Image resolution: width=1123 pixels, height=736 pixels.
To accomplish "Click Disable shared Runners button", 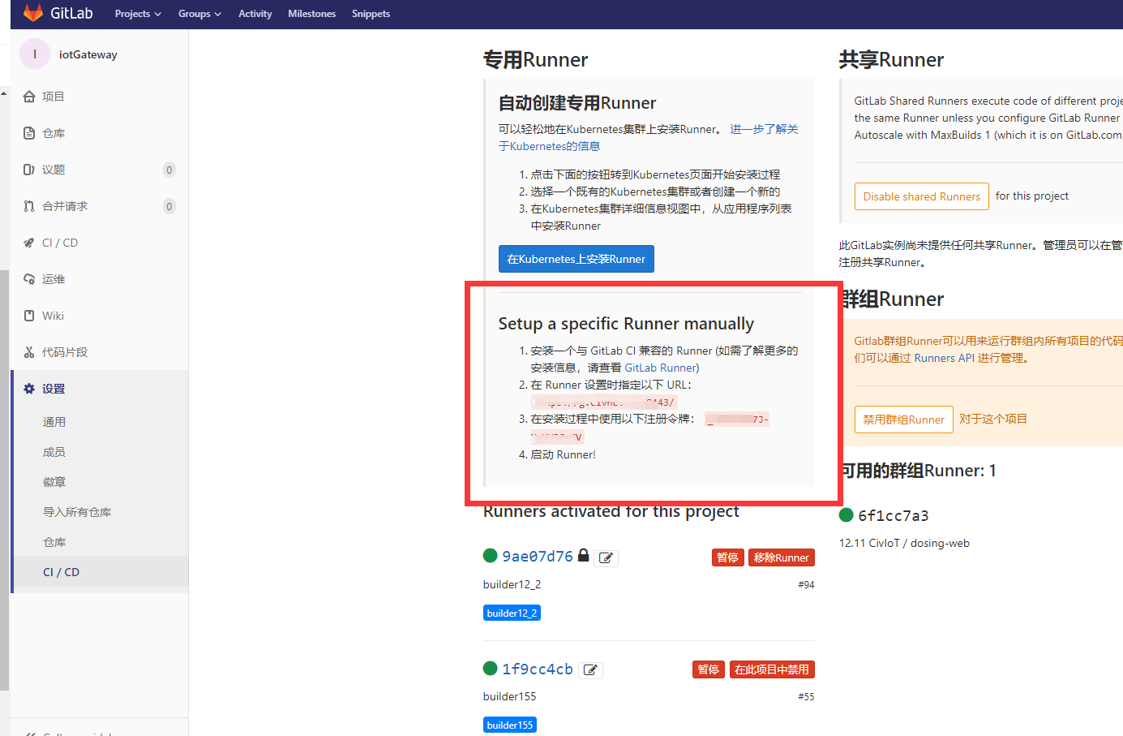I will (921, 196).
